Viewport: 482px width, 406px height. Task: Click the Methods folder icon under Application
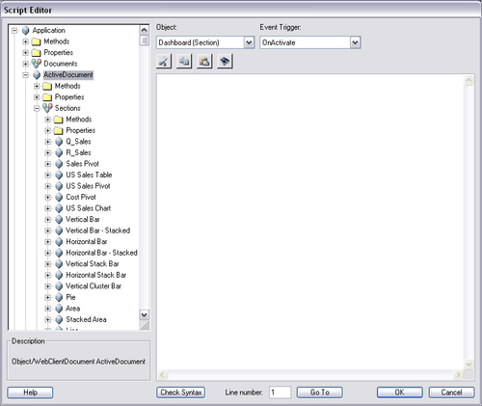(x=37, y=41)
